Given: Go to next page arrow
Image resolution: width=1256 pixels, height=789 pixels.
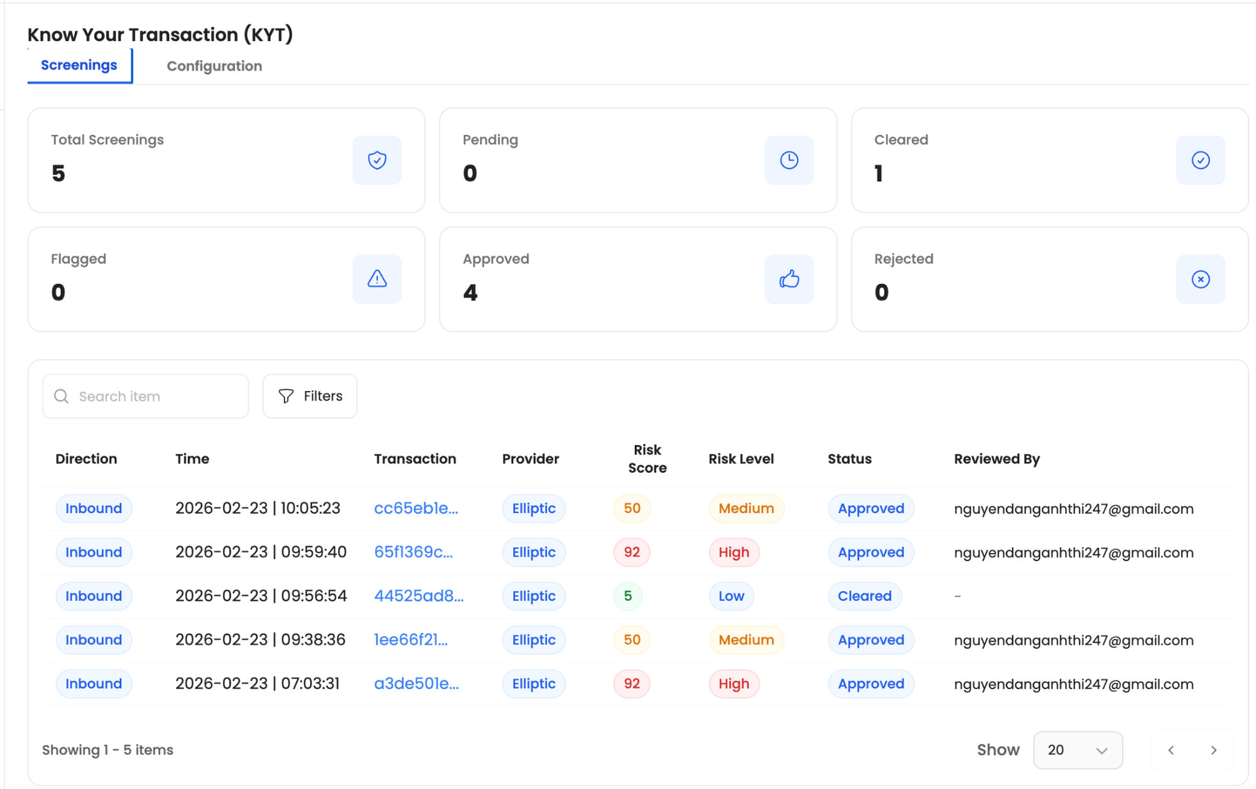Looking at the screenshot, I should [1213, 750].
